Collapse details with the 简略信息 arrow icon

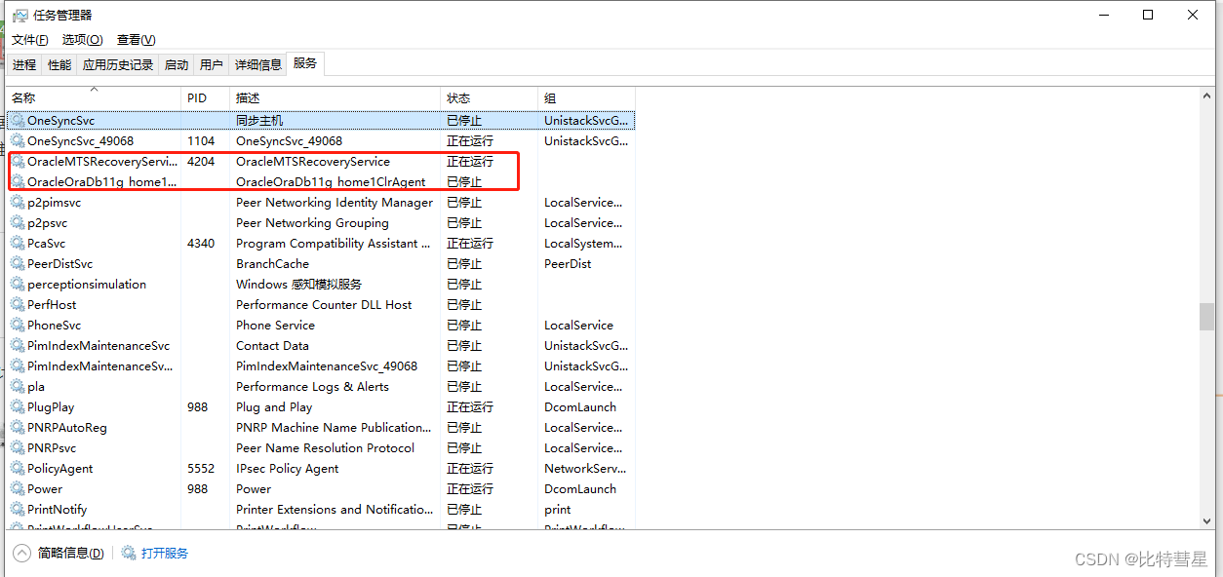point(21,554)
